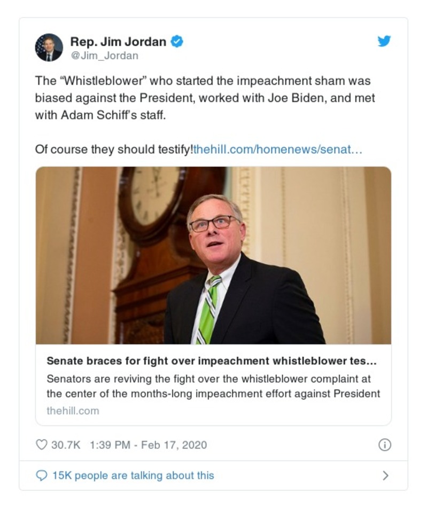
Task: Open the Rep. Jim Jordan display name
Action: tap(119, 41)
